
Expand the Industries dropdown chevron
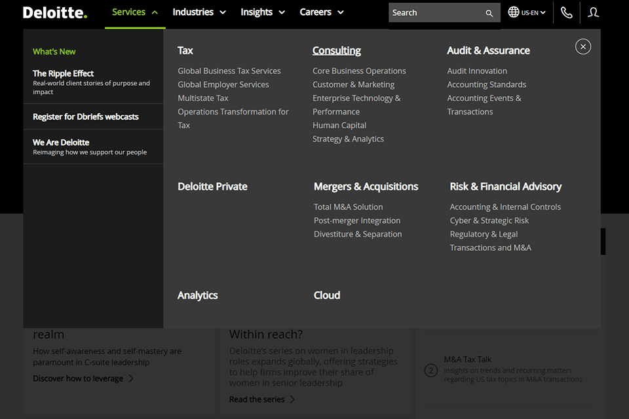coord(223,12)
